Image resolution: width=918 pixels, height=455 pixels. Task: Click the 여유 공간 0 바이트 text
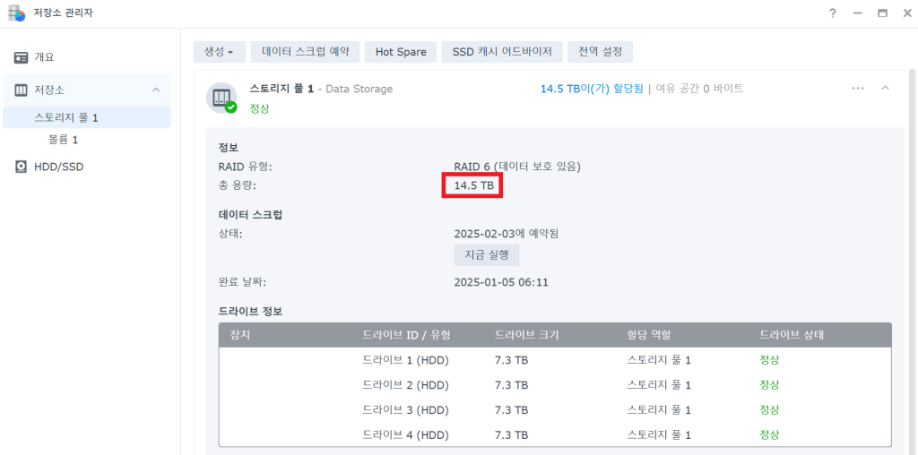pyautogui.click(x=699, y=89)
